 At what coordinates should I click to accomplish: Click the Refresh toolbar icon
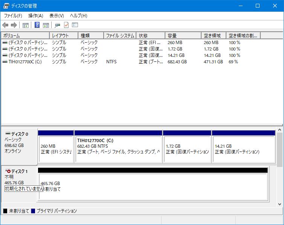tap(57, 25)
